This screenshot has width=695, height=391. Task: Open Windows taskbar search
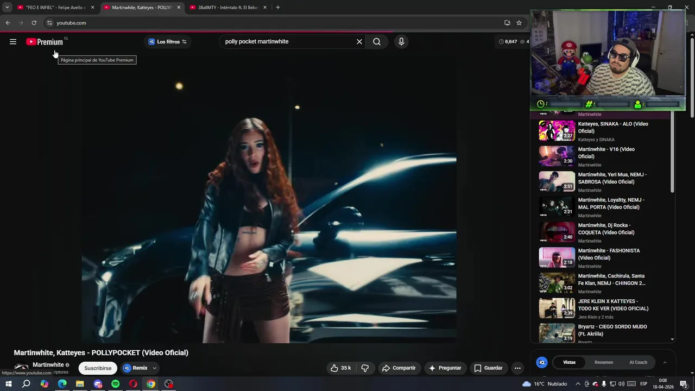point(26,384)
